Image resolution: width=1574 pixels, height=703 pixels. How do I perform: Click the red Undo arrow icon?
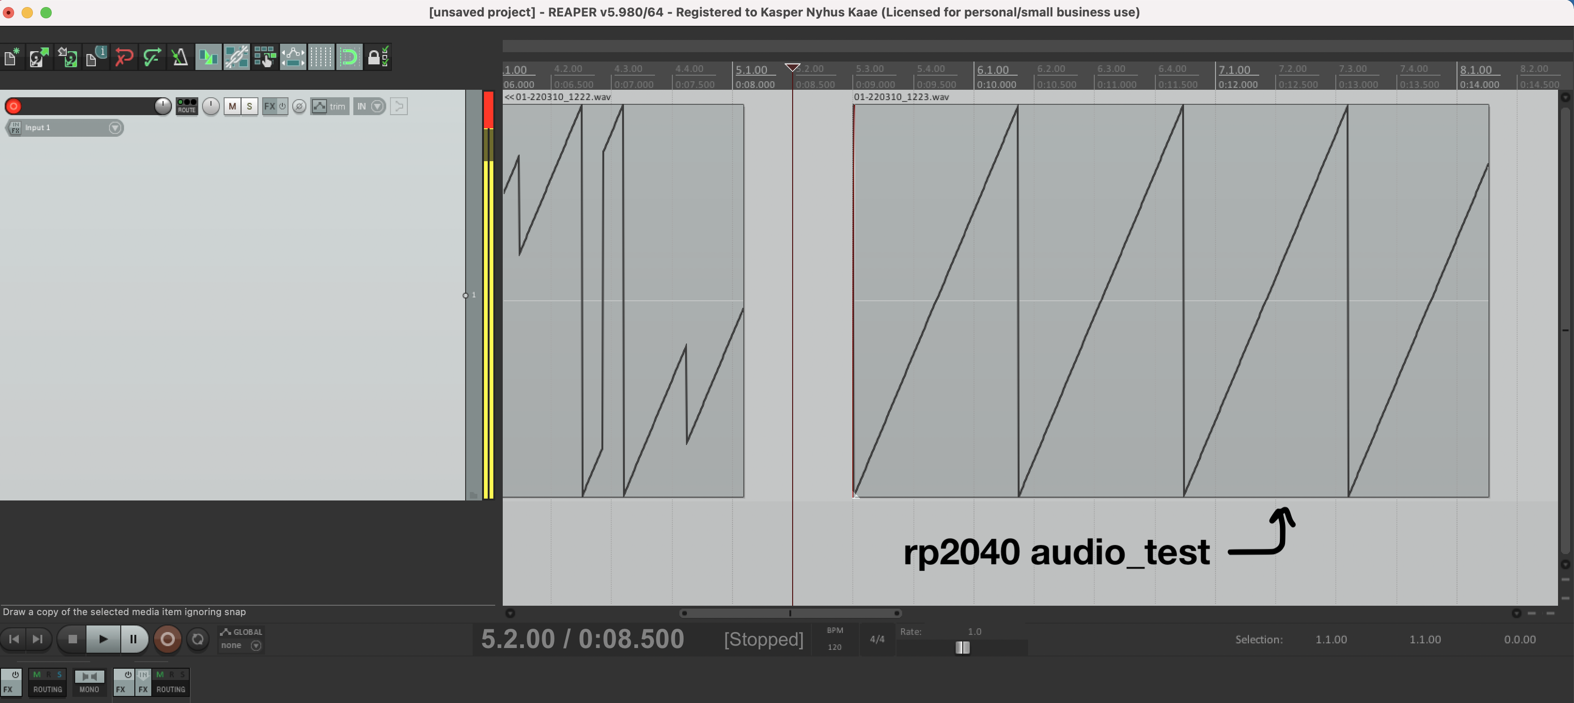pos(124,57)
